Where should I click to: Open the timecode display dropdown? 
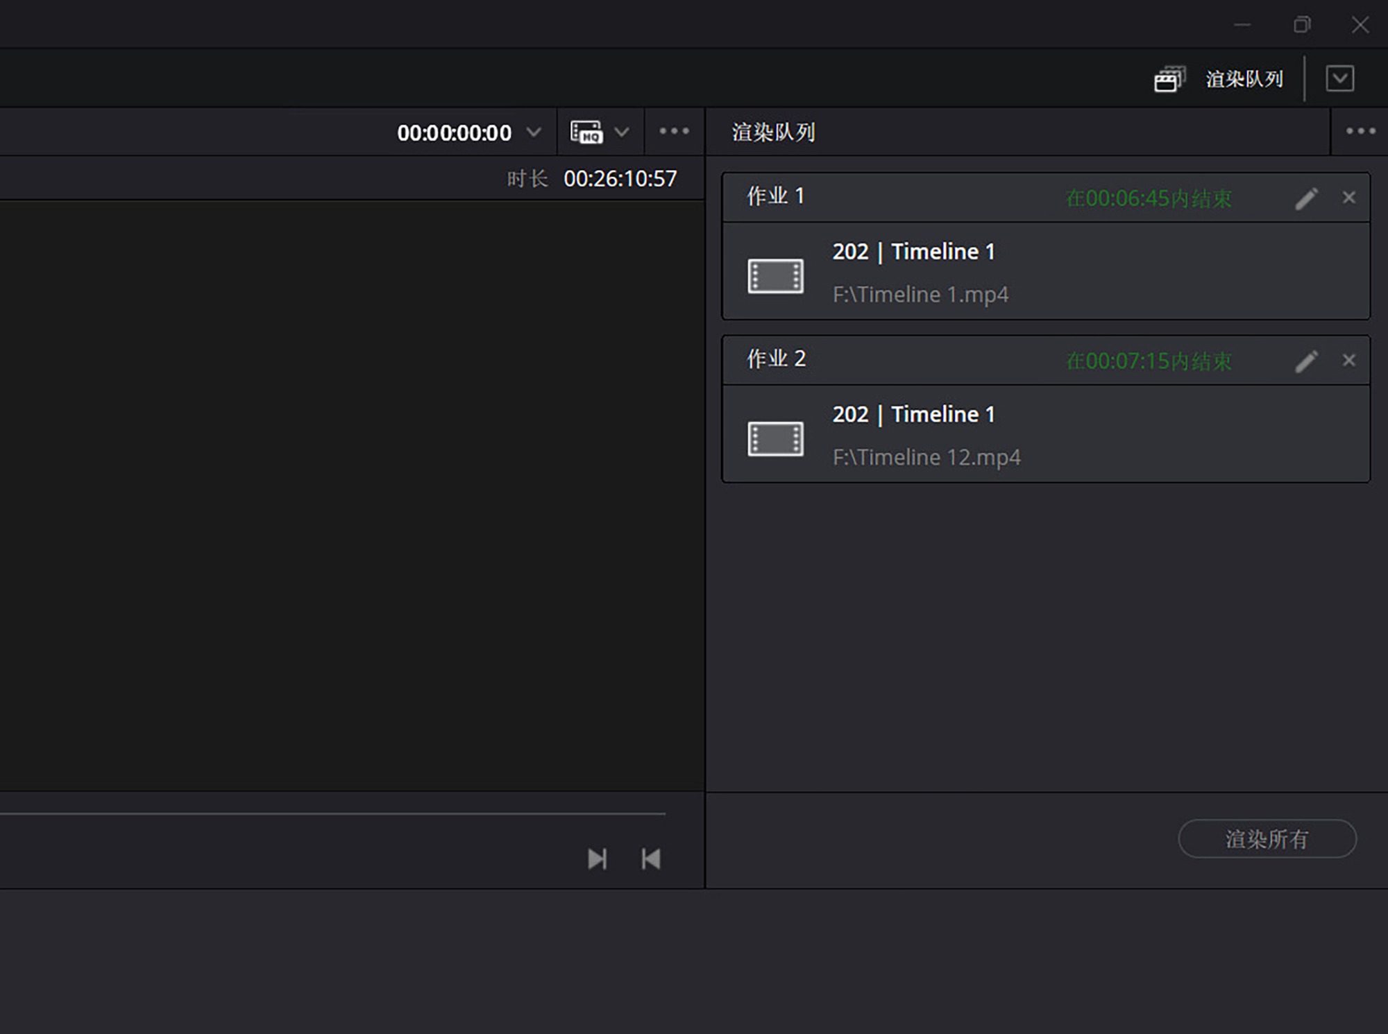(x=533, y=132)
